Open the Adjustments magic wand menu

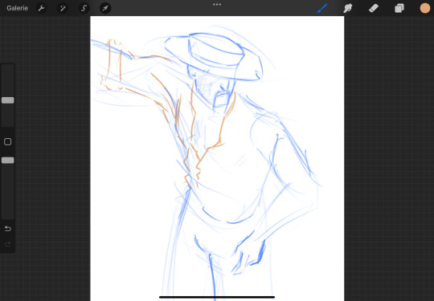coord(63,8)
